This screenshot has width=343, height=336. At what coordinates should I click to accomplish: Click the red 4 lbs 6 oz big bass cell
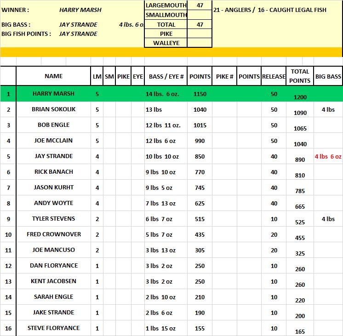coord(328,156)
